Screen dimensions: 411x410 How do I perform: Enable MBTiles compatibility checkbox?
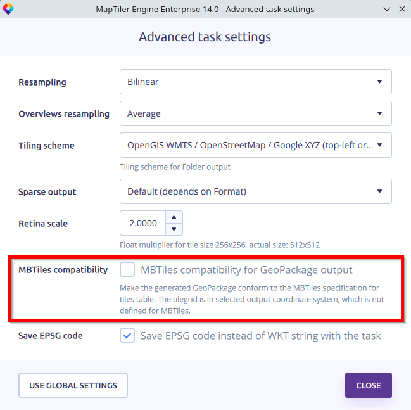click(x=127, y=270)
